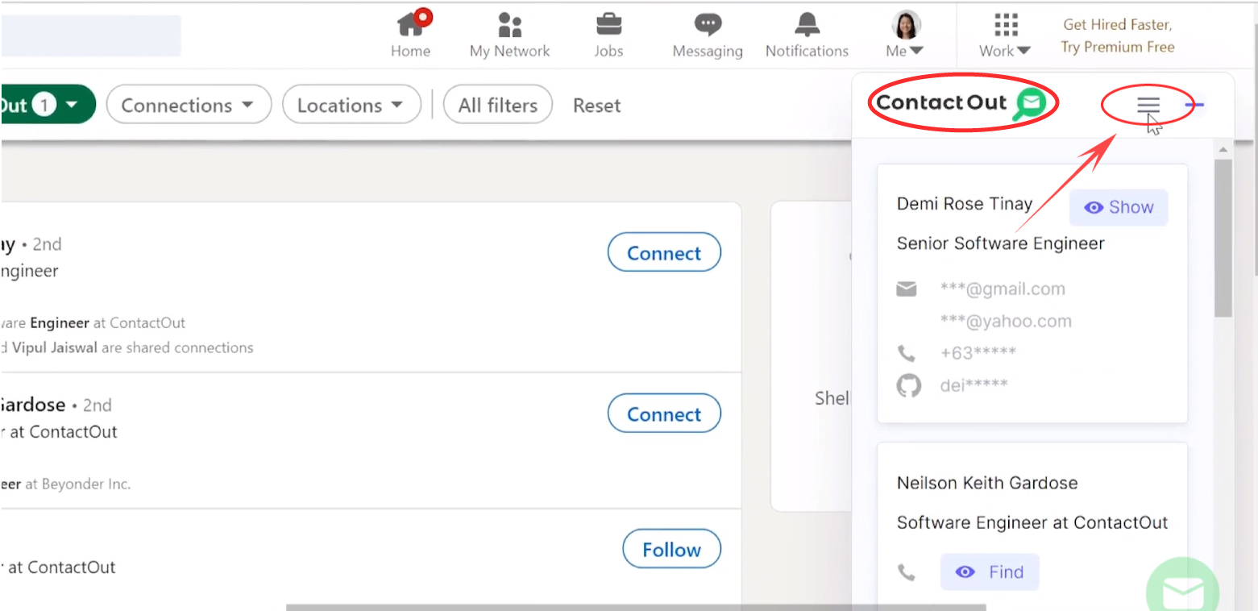
Task: Click the horizontal scrollbar at page bottom
Action: (x=635, y=607)
